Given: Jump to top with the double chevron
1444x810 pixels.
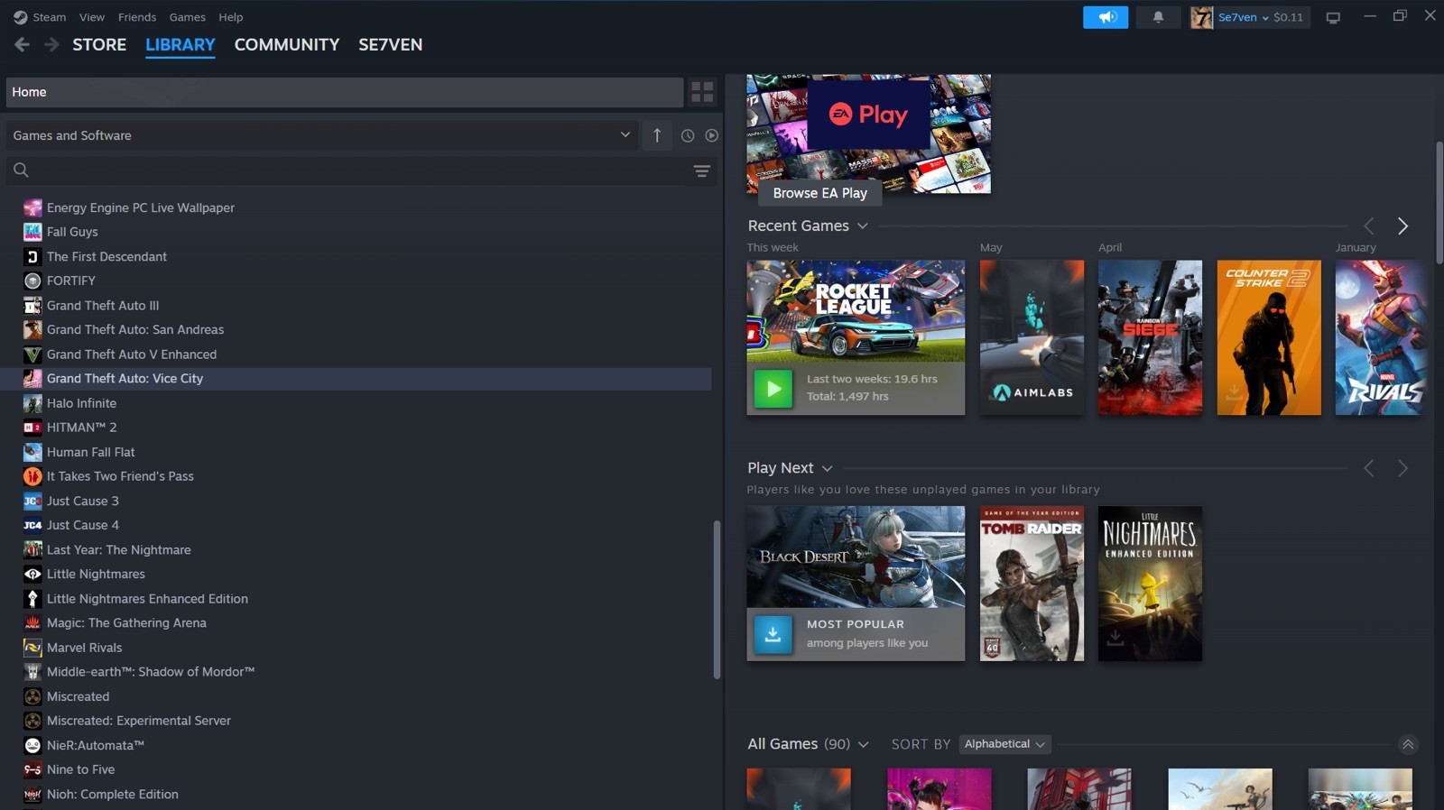Looking at the screenshot, I should tap(1408, 744).
